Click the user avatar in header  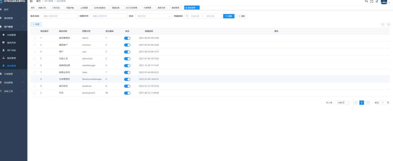tap(384, 2)
